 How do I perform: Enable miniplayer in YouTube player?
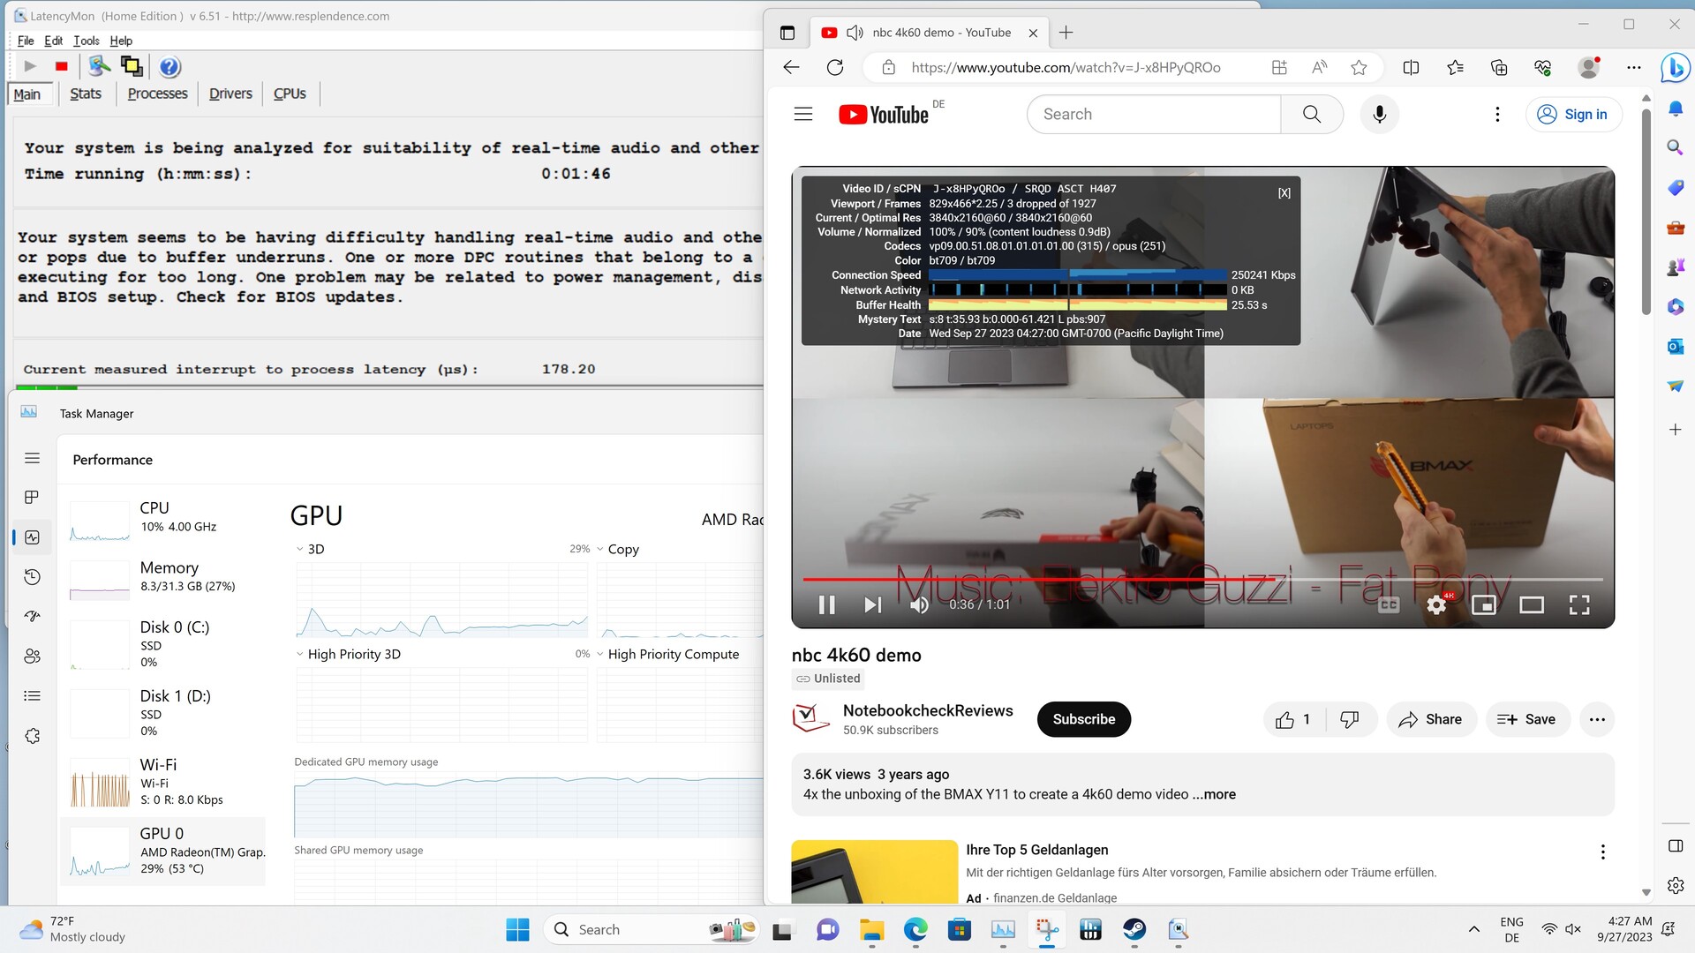pyautogui.click(x=1484, y=604)
